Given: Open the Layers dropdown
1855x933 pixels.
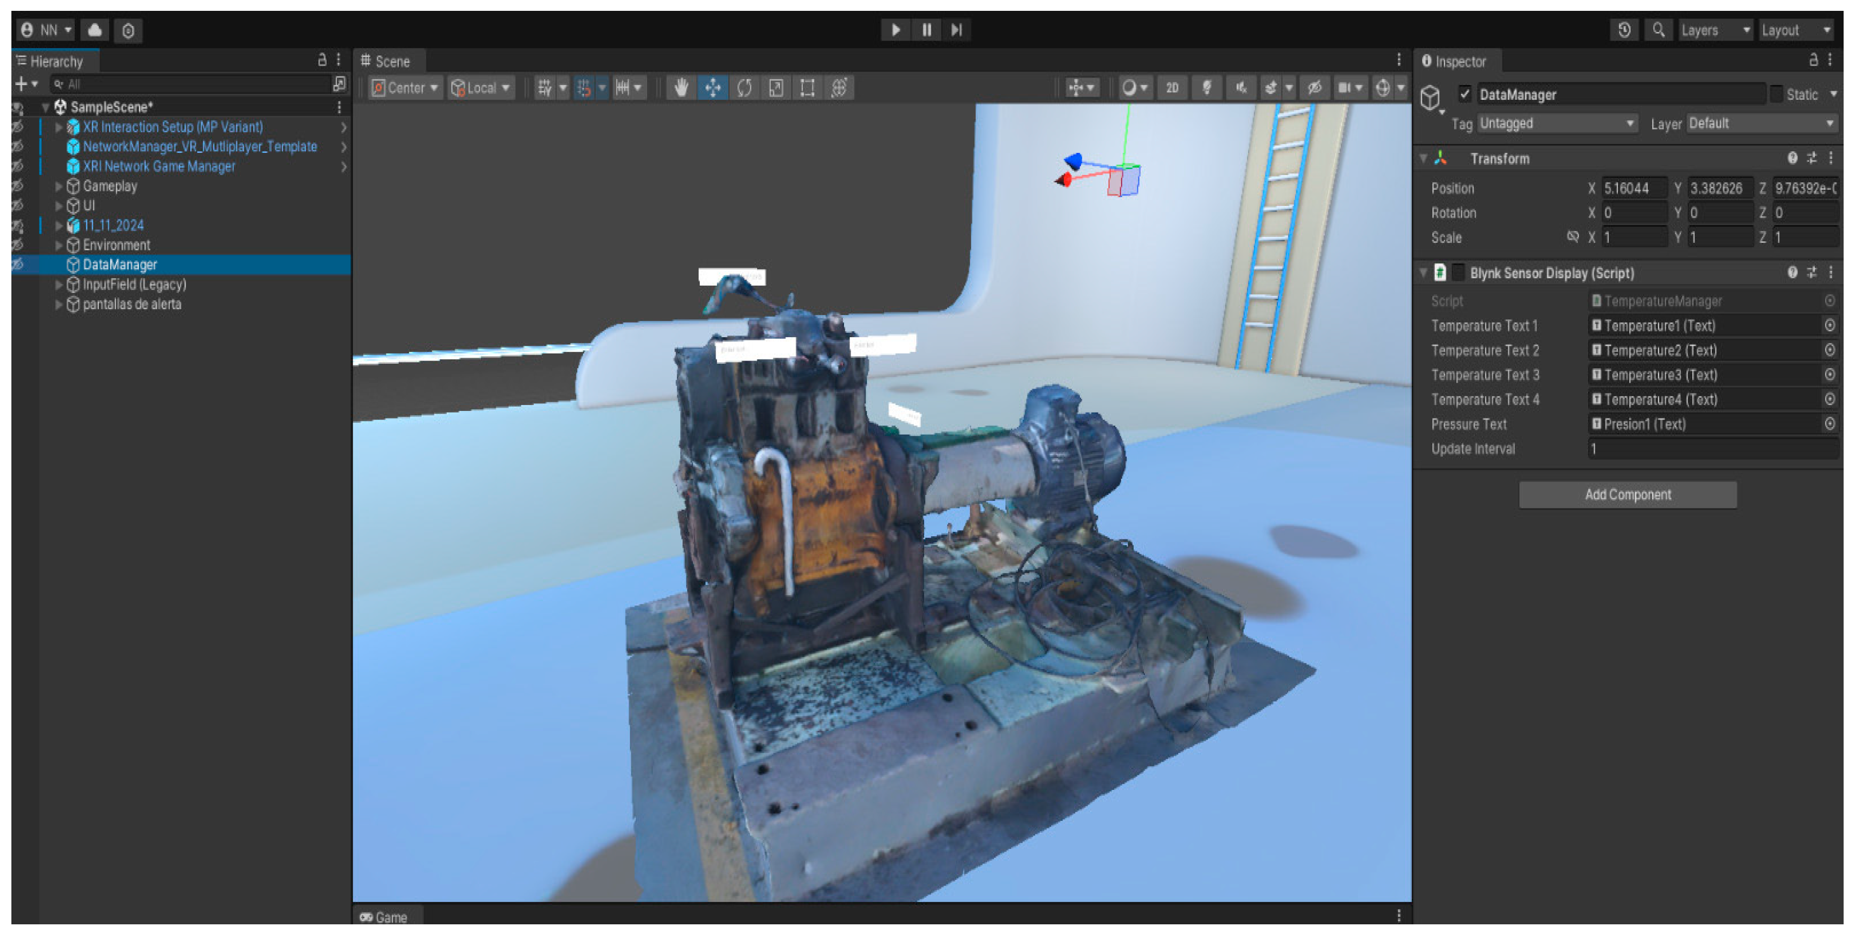Looking at the screenshot, I should (1715, 29).
